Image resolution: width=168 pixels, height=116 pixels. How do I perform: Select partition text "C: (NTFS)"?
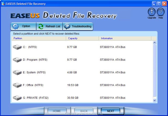pos(30,47)
